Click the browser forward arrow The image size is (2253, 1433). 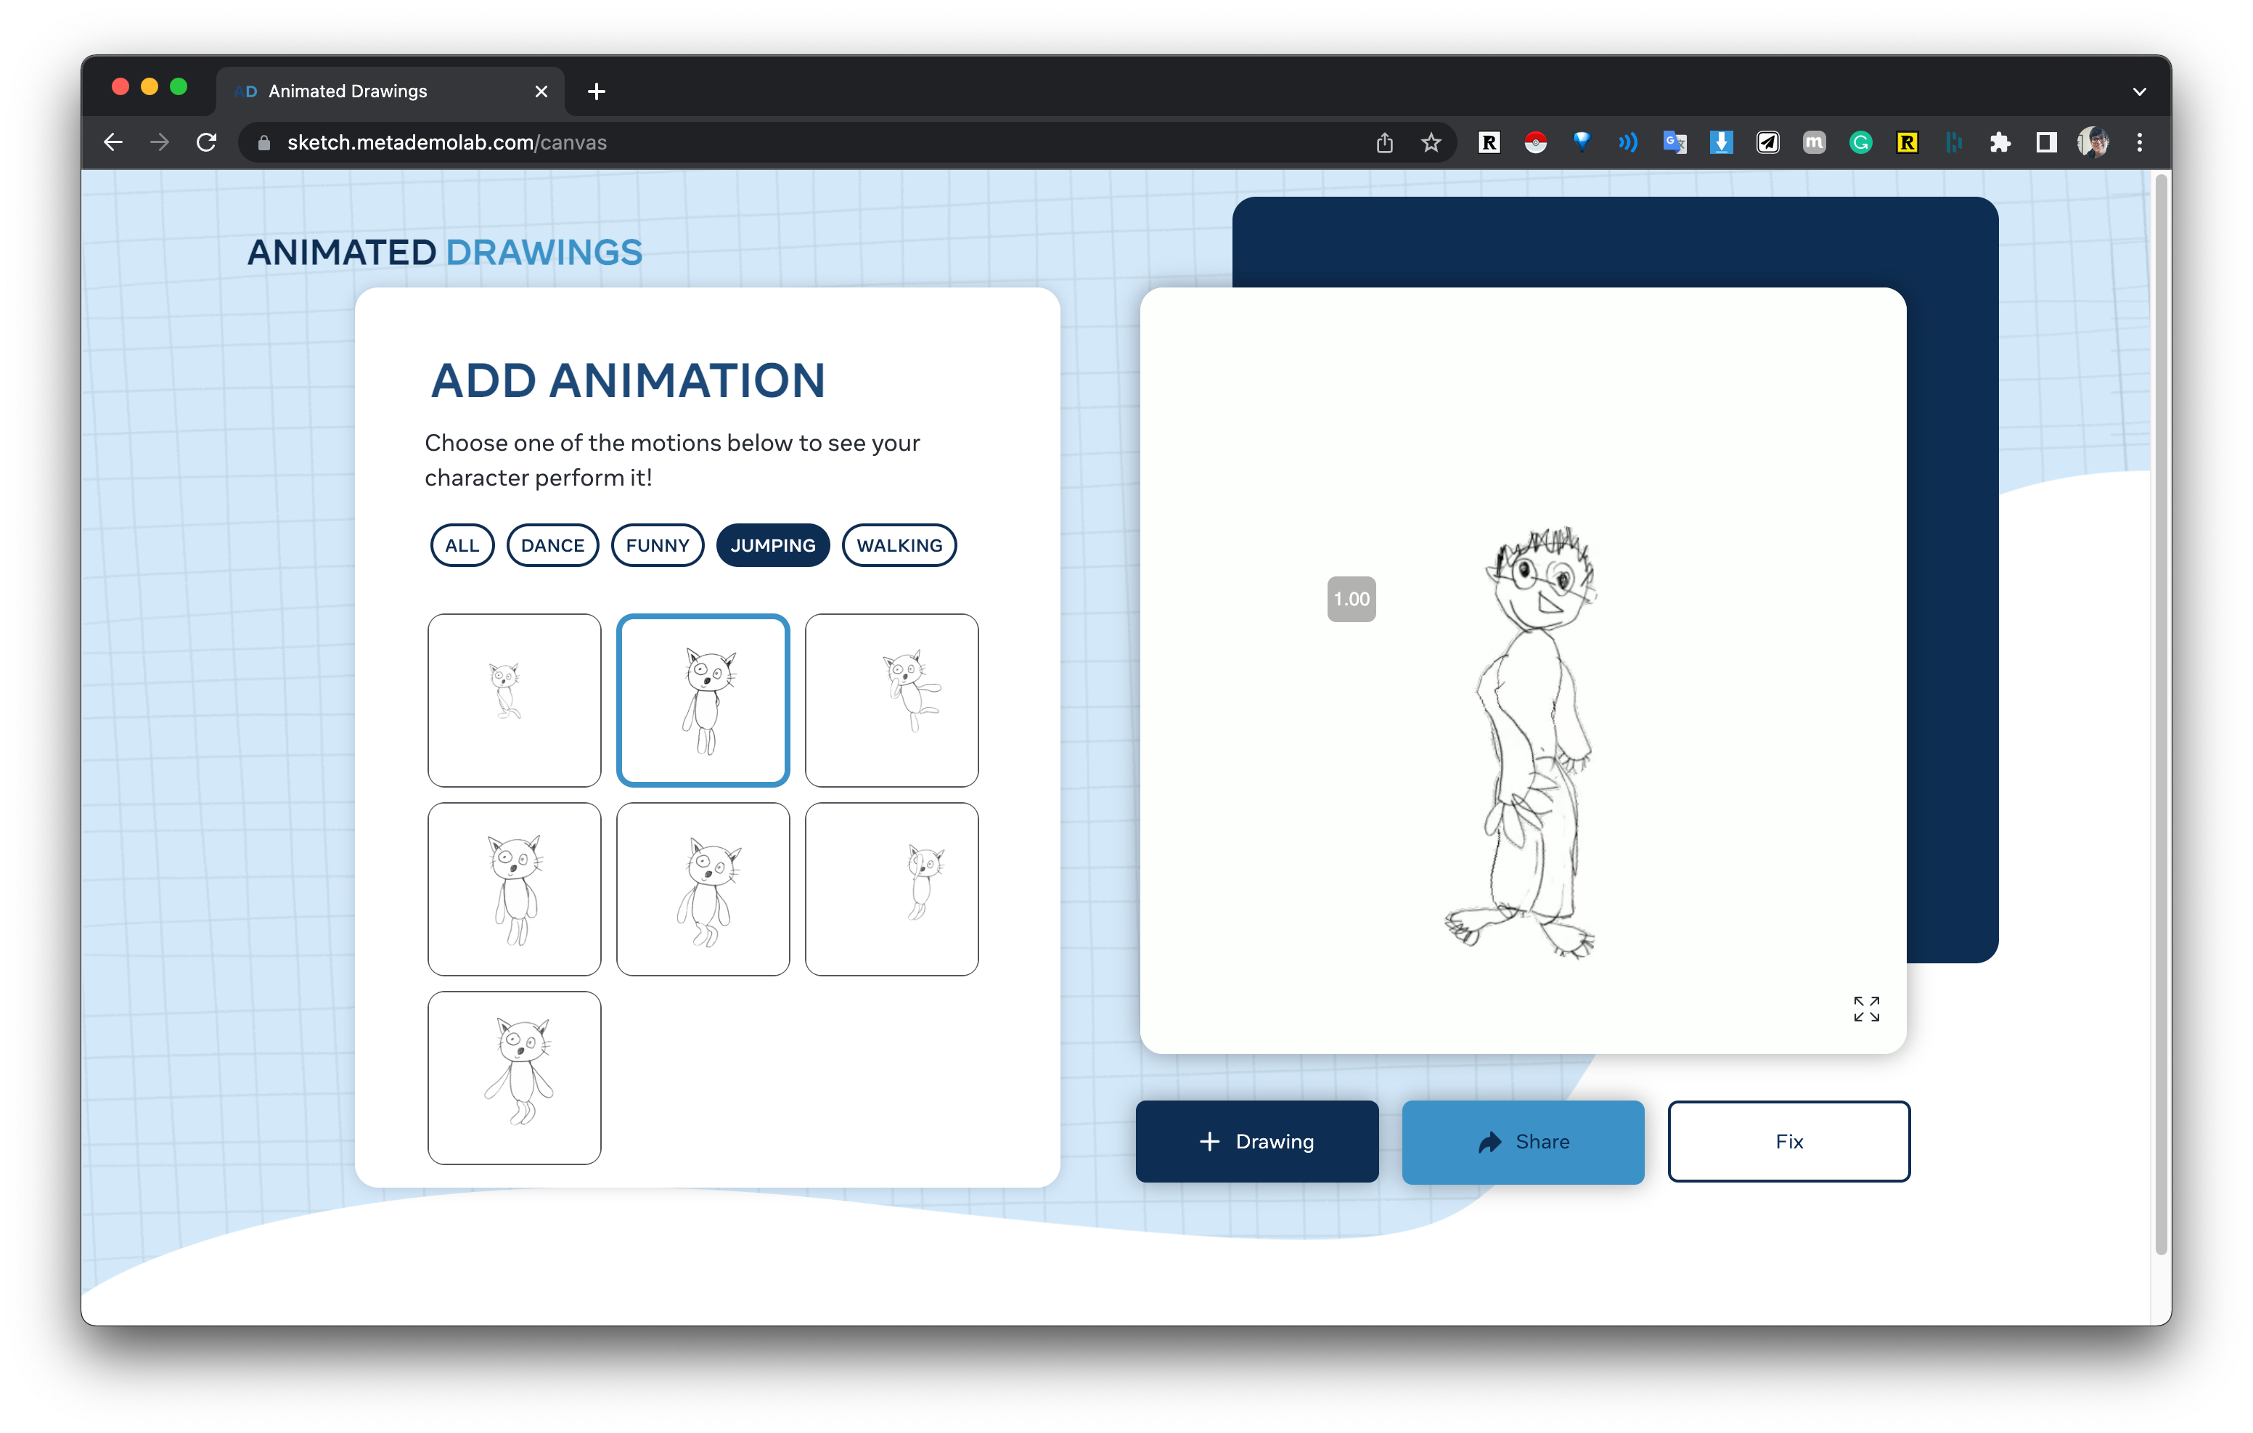pos(160,142)
